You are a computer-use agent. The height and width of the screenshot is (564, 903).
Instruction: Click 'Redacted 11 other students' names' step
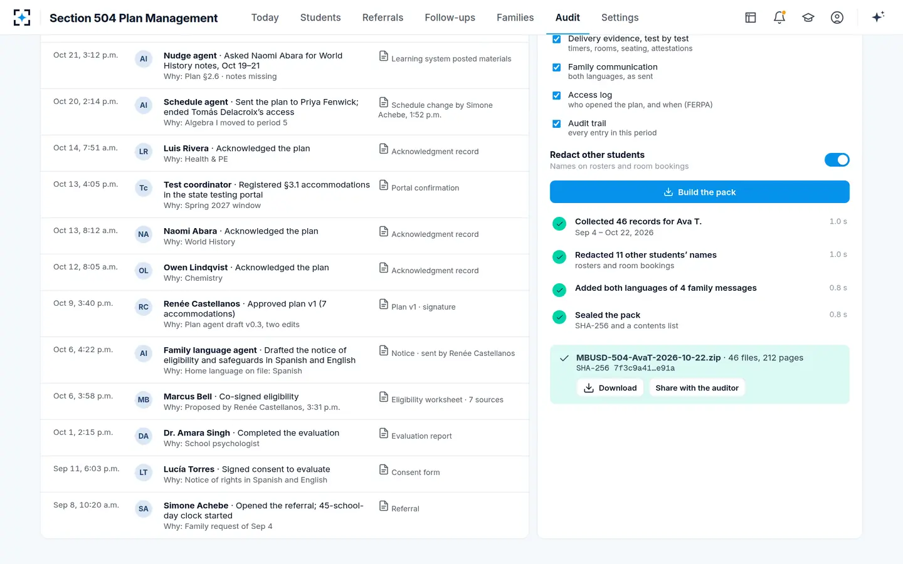click(x=700, y=260)
